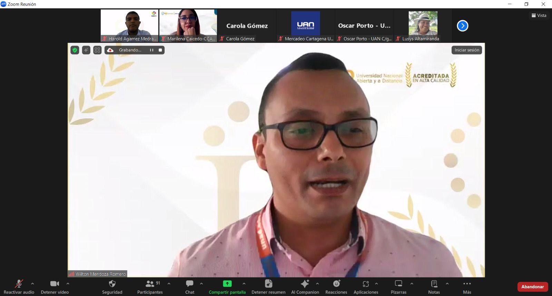Viewport: 552px width, 296px height.
Task: Open the Reacciones emoji menu
Action: (x=336, y=284)
